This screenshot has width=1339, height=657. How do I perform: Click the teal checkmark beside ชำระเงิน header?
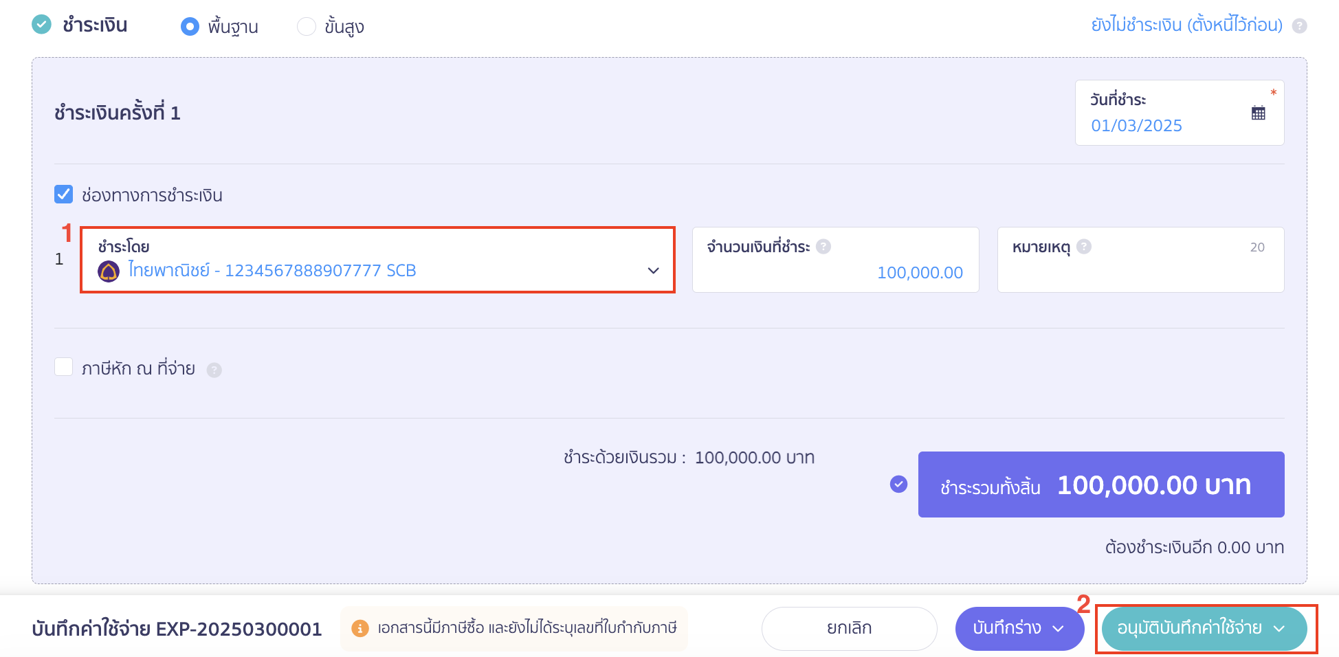coord(41,23)
